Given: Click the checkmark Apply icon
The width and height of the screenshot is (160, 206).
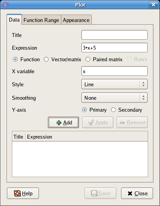Looking at the screenshot, I should click(91, 122).
